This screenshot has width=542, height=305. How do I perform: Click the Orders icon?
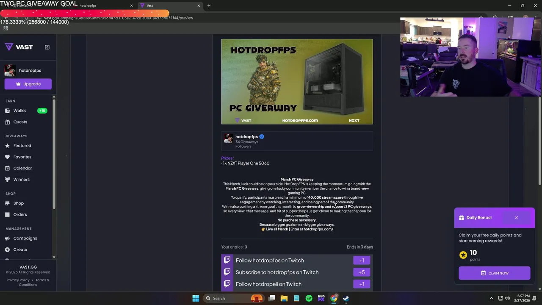pyautogui.click(x=7, y=214)
